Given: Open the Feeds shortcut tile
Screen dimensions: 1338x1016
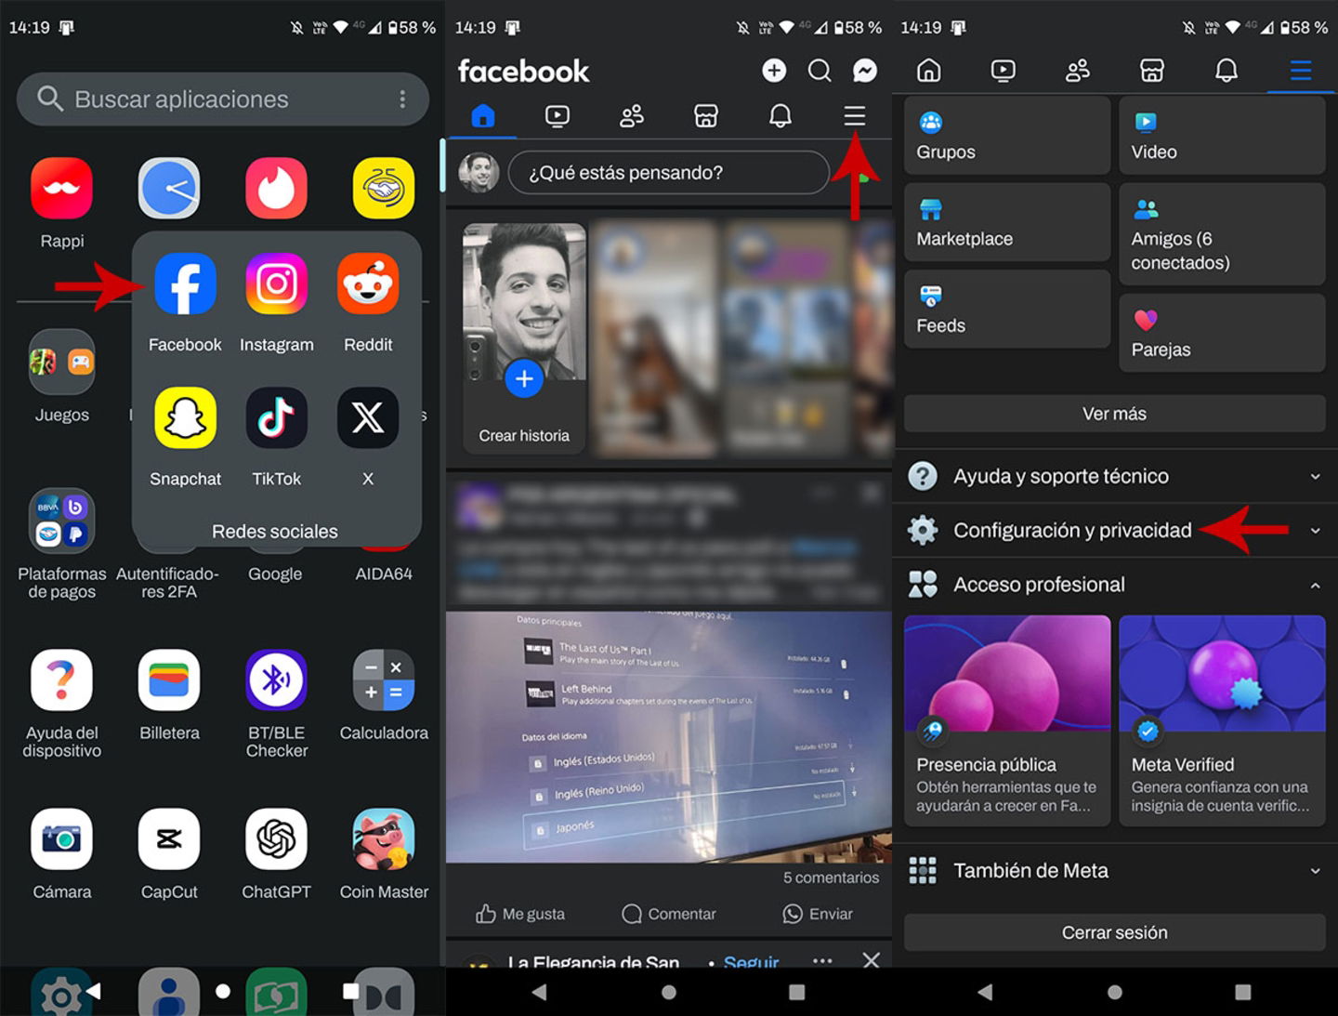Looking at the screenshot, I should (x=1007, y=310).
